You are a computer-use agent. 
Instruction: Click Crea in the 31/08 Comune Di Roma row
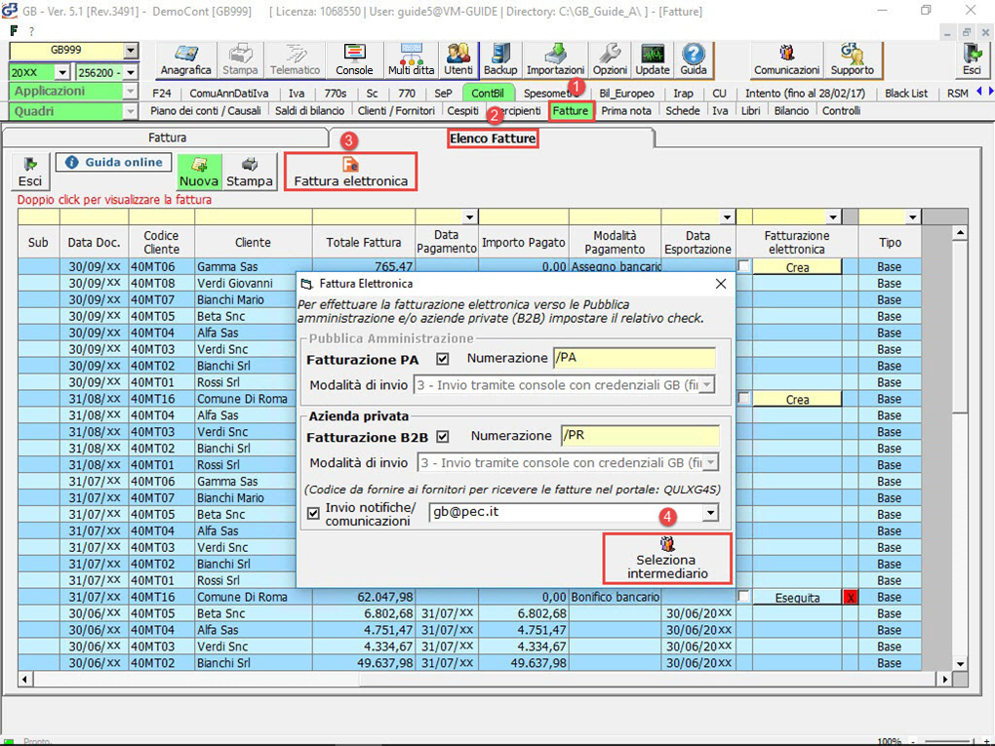click(x=797, y=399)
